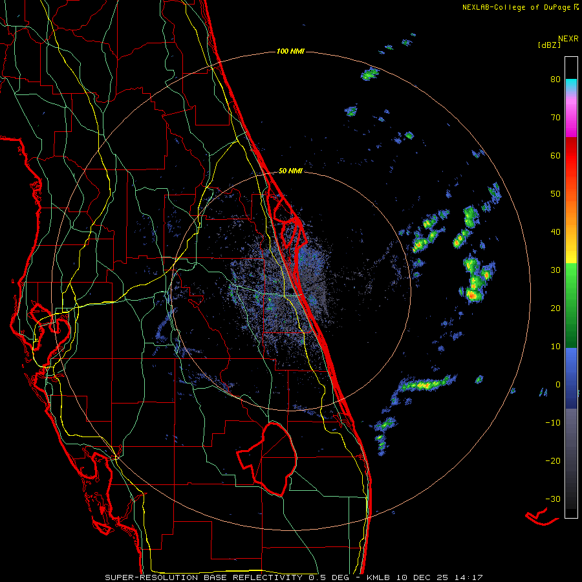Screen dimensions: 582x582
Task: Select the 80 value on the dBZ scale
Action: coord(555,80)
